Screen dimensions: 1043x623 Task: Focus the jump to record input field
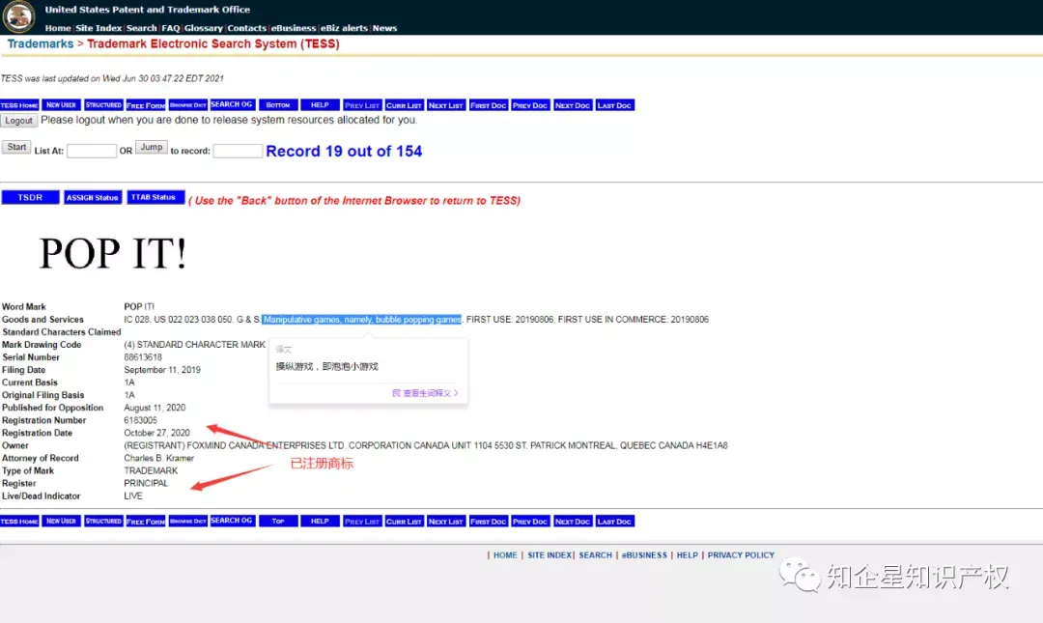tap(239, 151)
